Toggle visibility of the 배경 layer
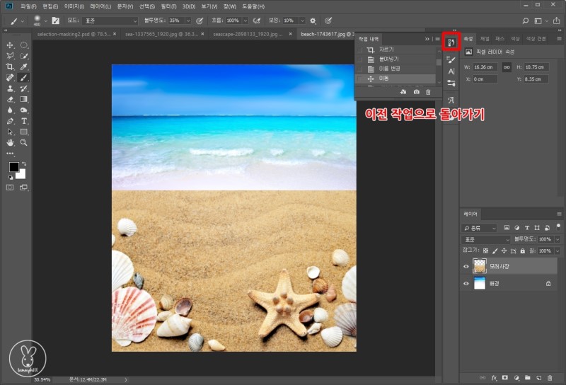566x385 pixels. 466,283
